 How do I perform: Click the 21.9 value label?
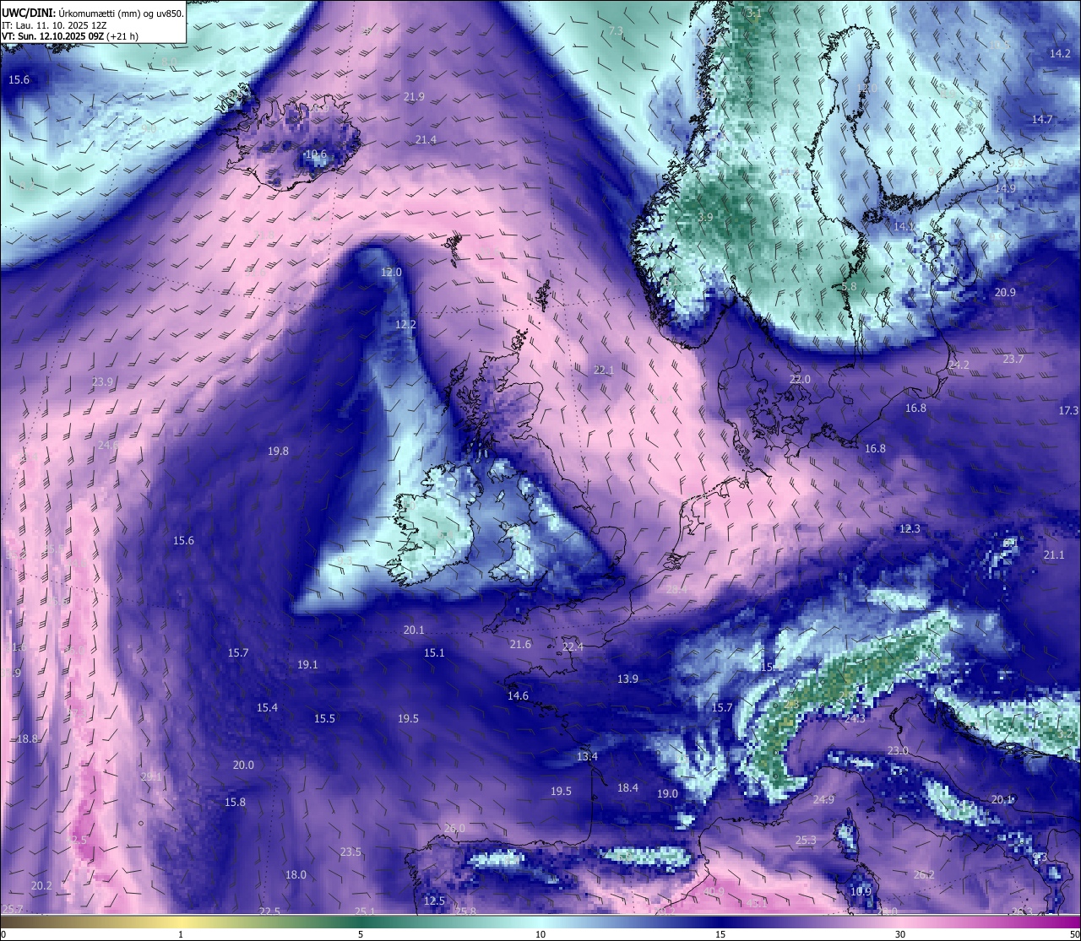coord(414,97)
